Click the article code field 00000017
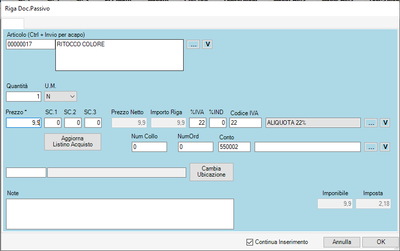 click(x=30, y=45)
